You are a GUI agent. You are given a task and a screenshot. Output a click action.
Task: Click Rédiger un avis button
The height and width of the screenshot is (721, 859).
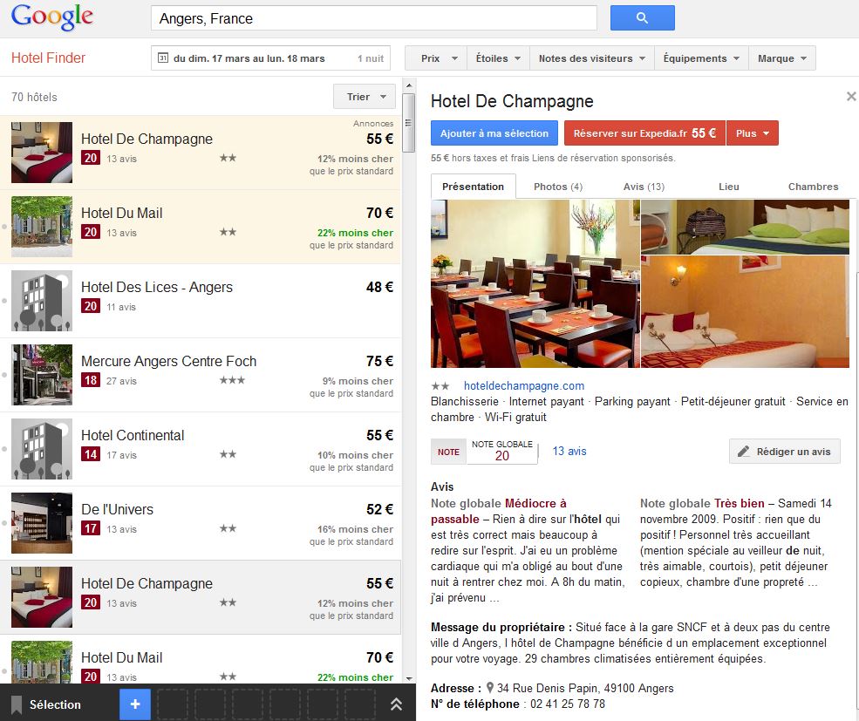click(x=785, y=452)
